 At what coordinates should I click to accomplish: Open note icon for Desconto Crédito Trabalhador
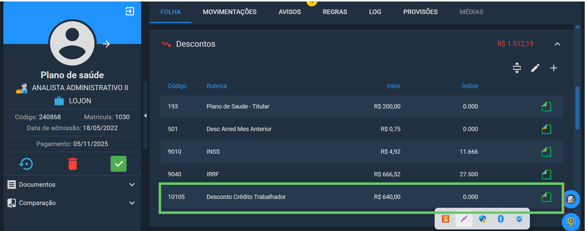point(546,197)
